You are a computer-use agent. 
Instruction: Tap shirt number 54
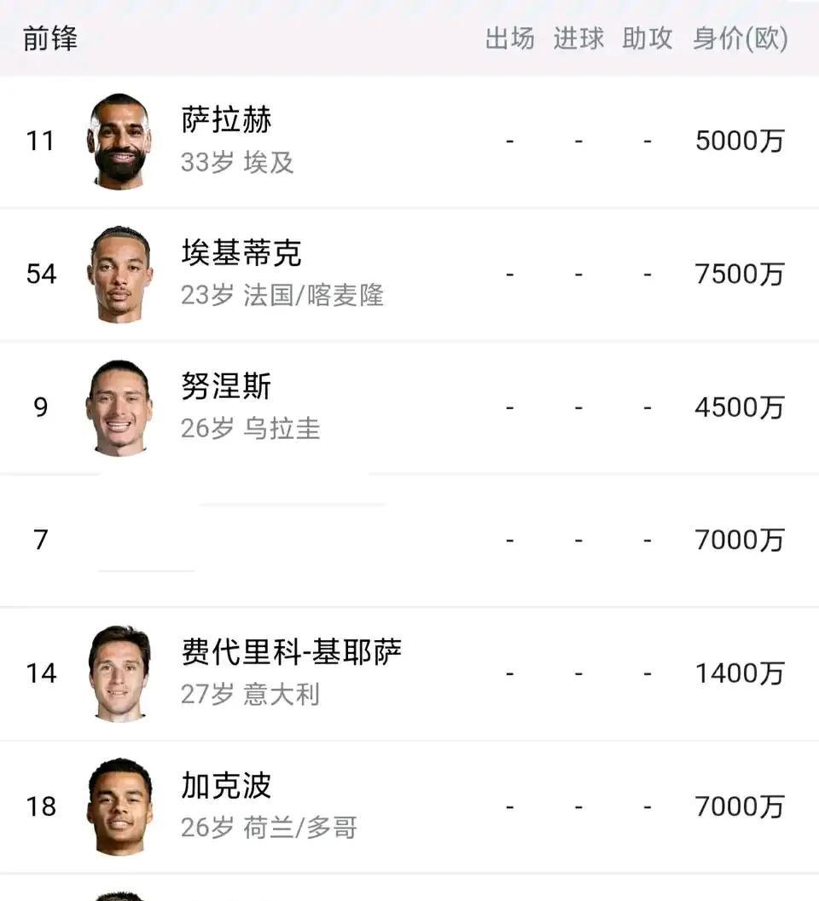[41, 274]
